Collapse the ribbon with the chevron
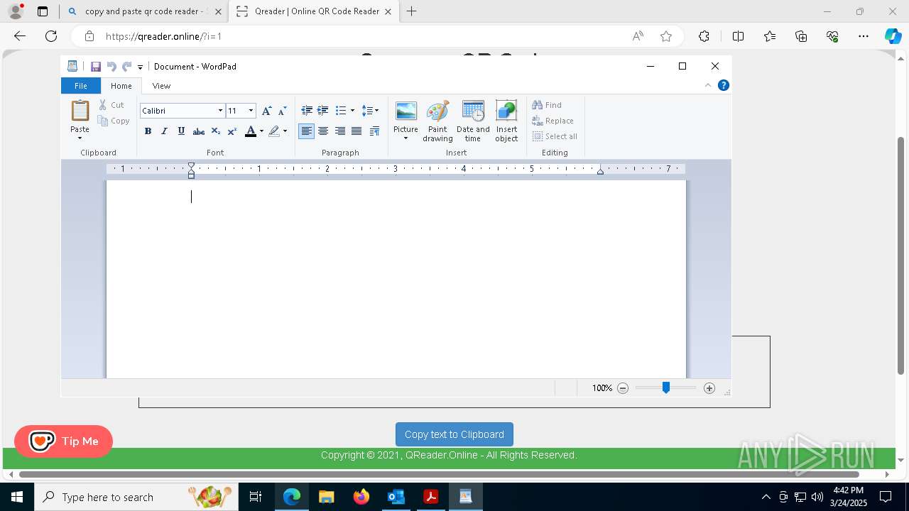Screen dimensions: 909x511 tap(708, 85)
